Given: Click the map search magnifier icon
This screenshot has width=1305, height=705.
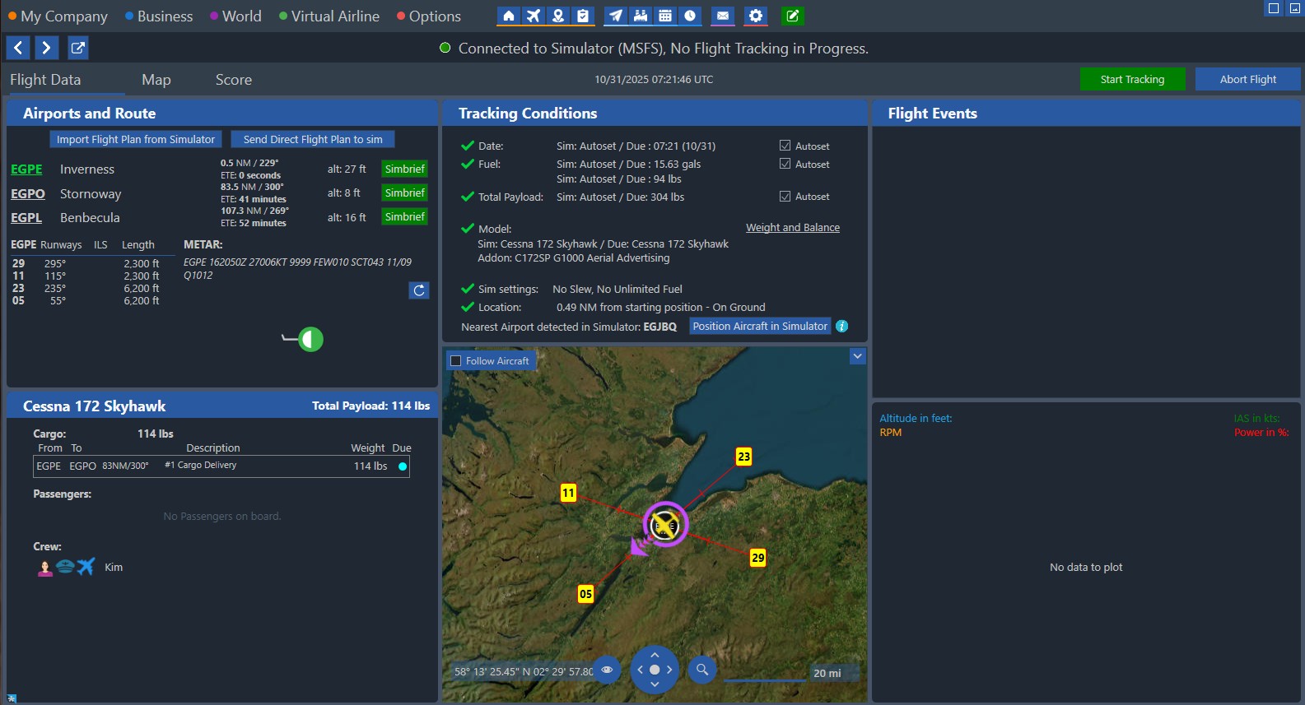Looking at the screenshot, I should pos(701,670).
